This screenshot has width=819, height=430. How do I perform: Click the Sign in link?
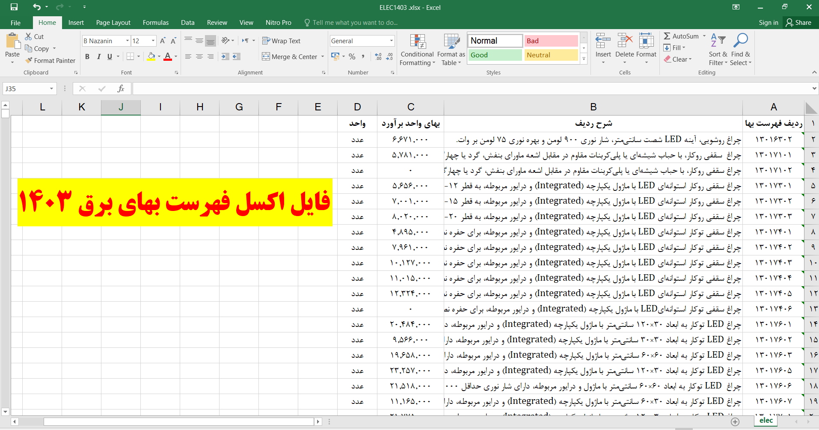coord(768,23)
